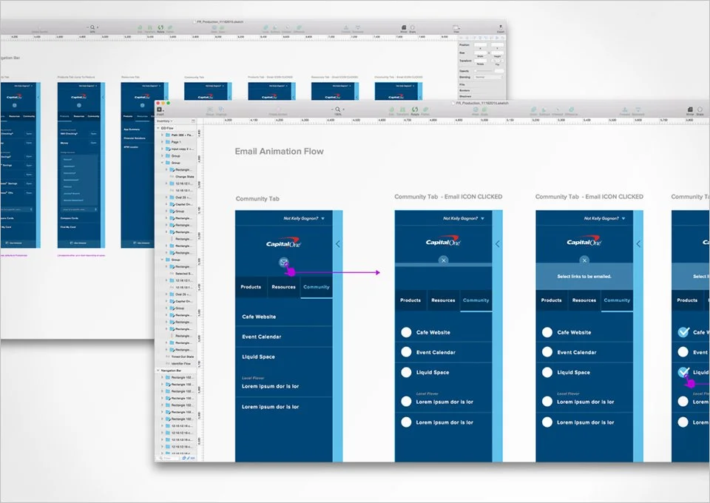Open the Liquid Space link on first artboard
The image size is (710, 503).
coord(259,357)
